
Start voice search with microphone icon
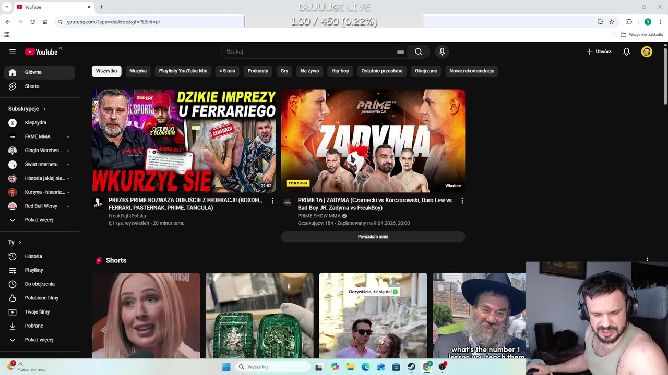442,52
